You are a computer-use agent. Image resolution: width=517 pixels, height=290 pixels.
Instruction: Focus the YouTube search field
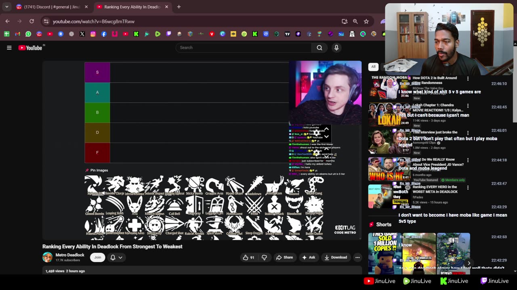(x=244, y=48)
